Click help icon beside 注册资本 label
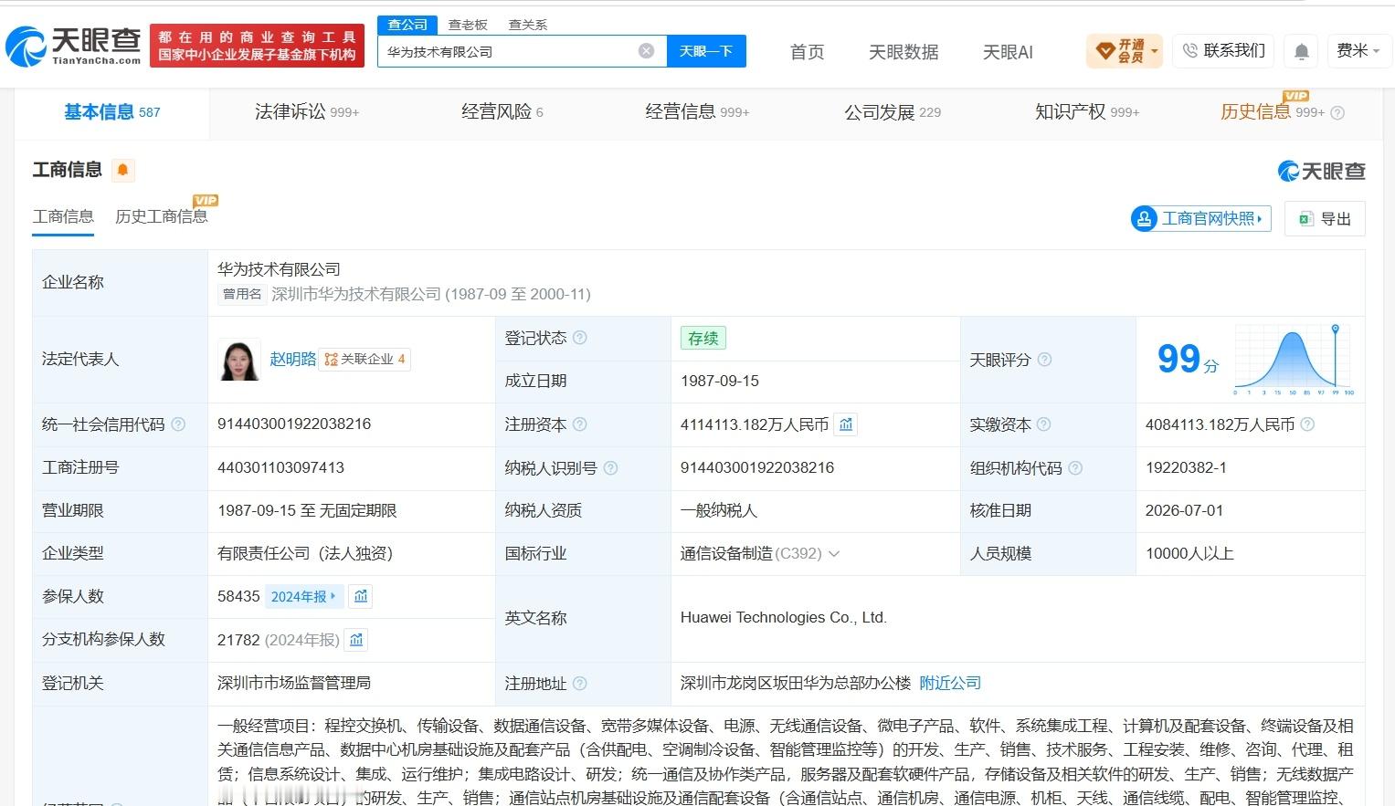This screenshot has width=1395, height=806. click(579, 424)
